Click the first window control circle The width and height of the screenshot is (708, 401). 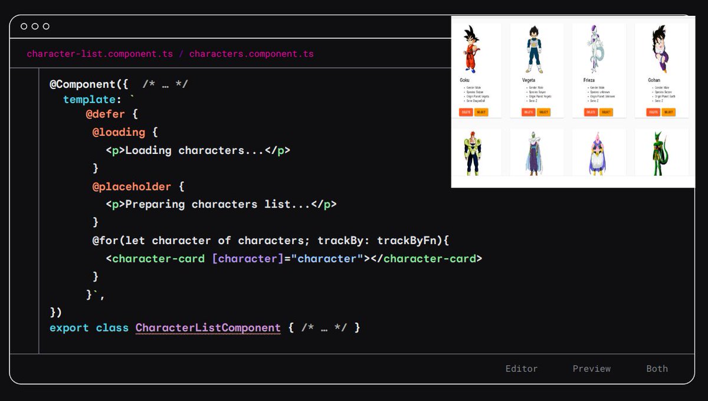(24, 26)
